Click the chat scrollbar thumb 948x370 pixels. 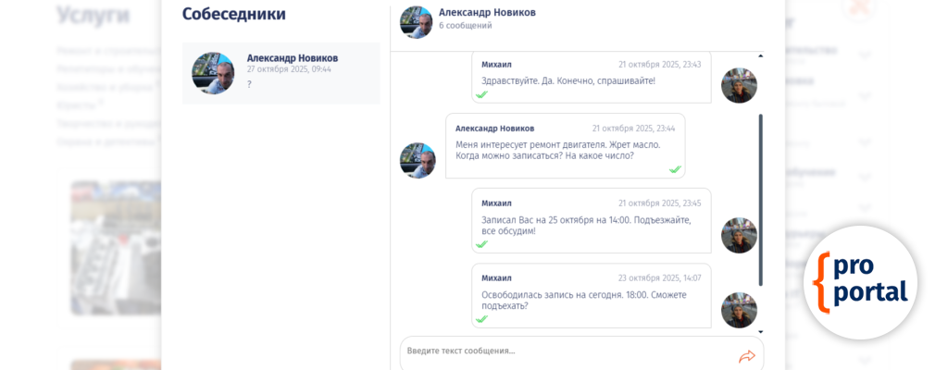point(760,199)
